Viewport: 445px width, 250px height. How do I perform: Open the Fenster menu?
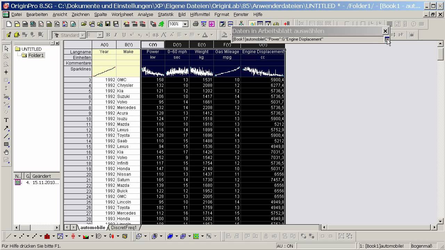[x=241, y=14]
